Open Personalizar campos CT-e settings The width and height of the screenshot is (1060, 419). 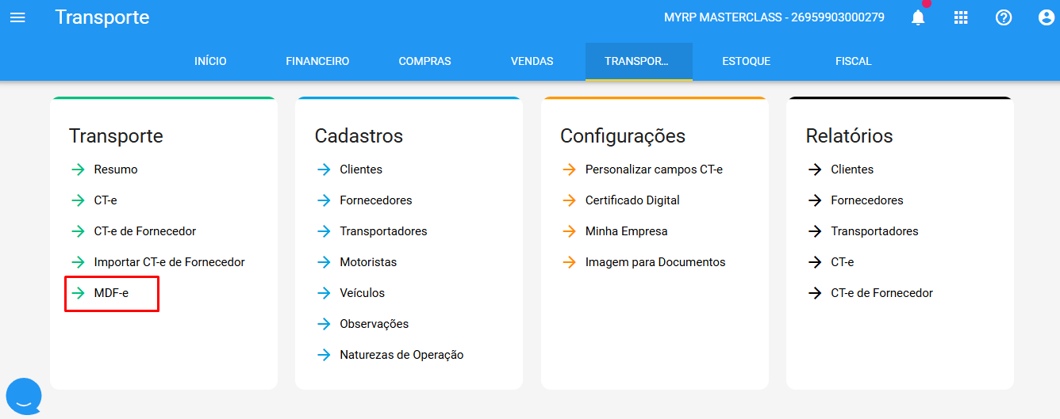coord(654,170)
